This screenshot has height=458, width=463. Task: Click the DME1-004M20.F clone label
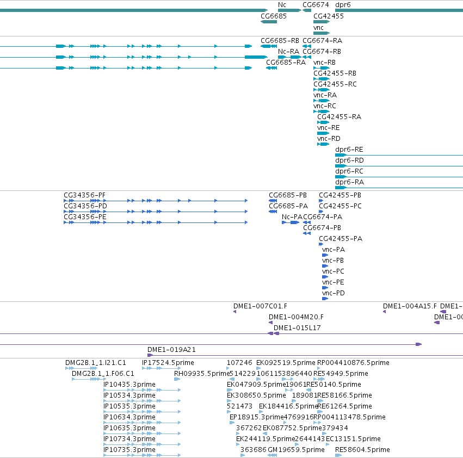tap(296, 317)
